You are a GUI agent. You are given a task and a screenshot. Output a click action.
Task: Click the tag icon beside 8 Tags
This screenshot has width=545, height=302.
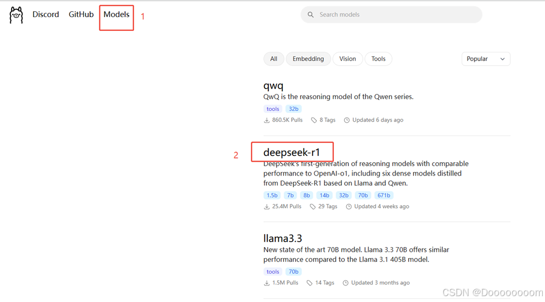pyautogui.click(x=314, y=120)
